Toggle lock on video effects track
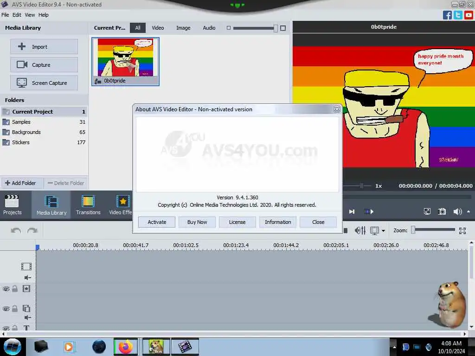Image resolution: width=475 pixels, height=356 pixels. tap(14, 288)
